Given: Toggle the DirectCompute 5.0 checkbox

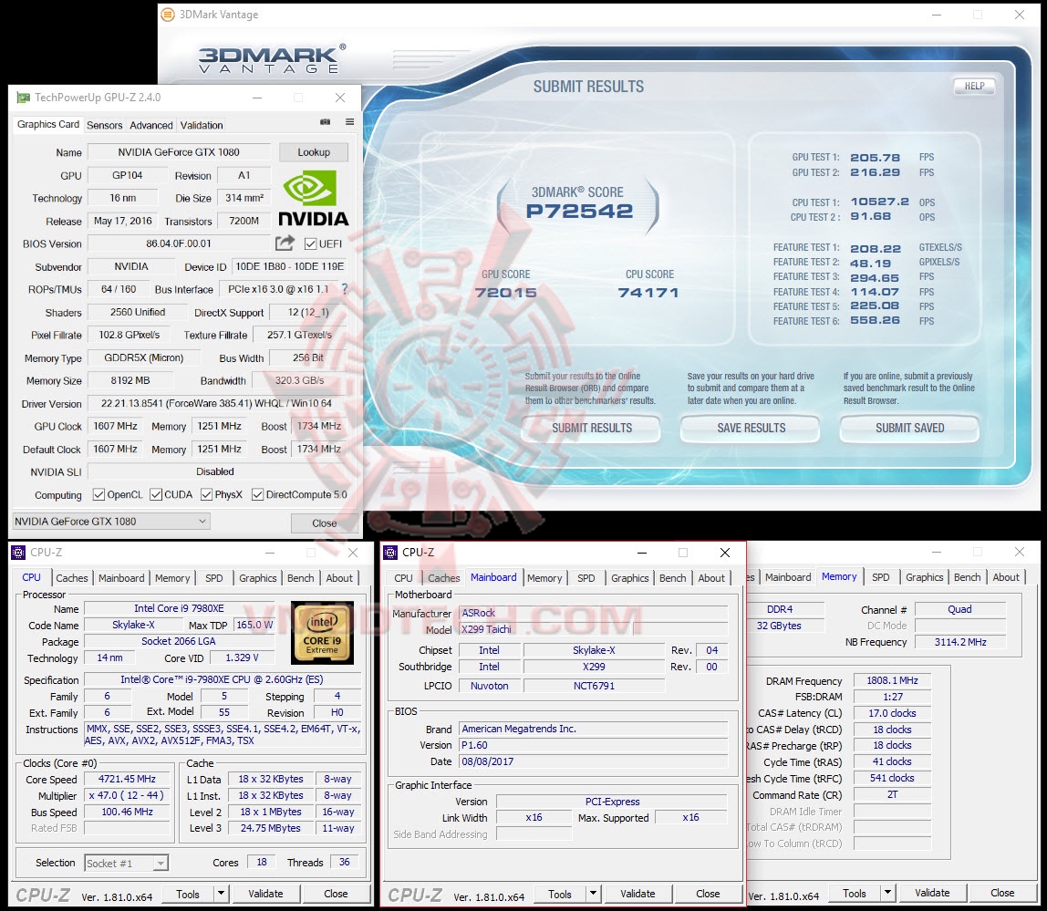Looking at the screenshot, I should 258,495.
